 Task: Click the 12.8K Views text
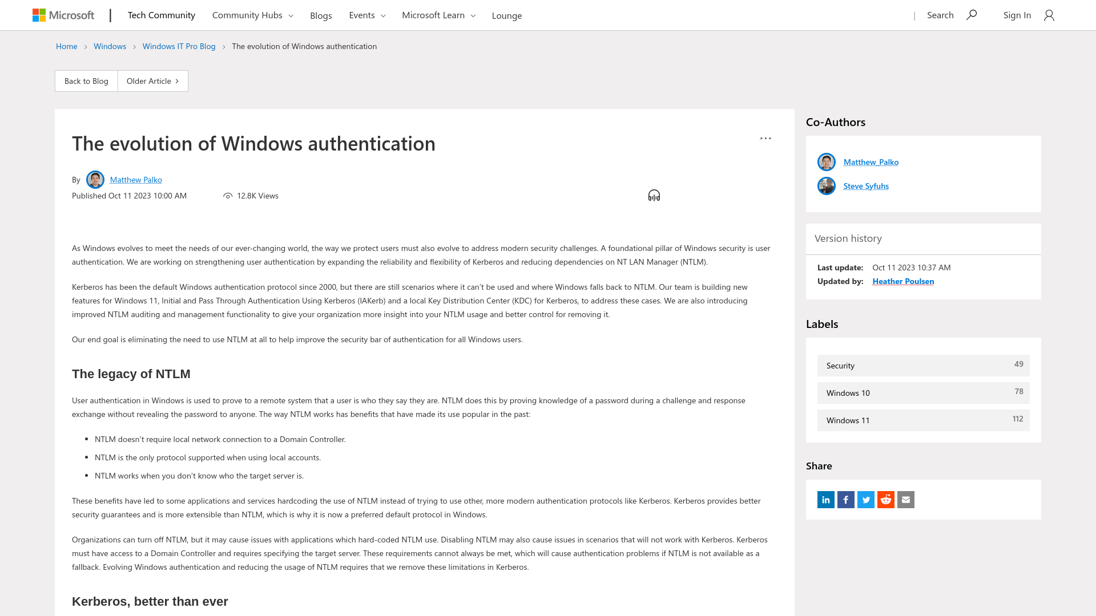(257, 196)
